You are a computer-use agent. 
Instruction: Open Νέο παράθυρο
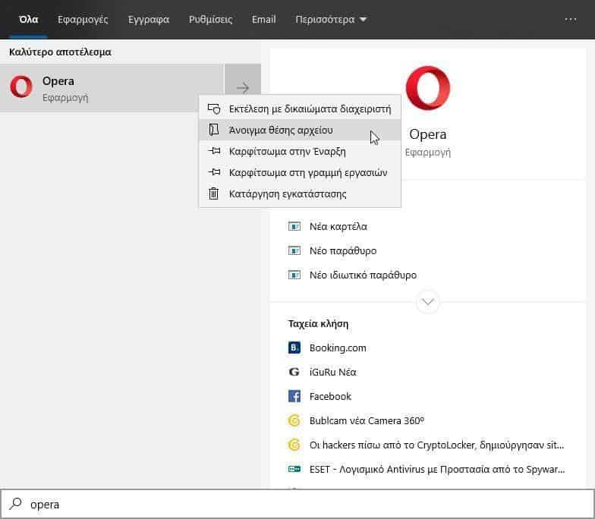pyautogui.click(x=343, y=250)
